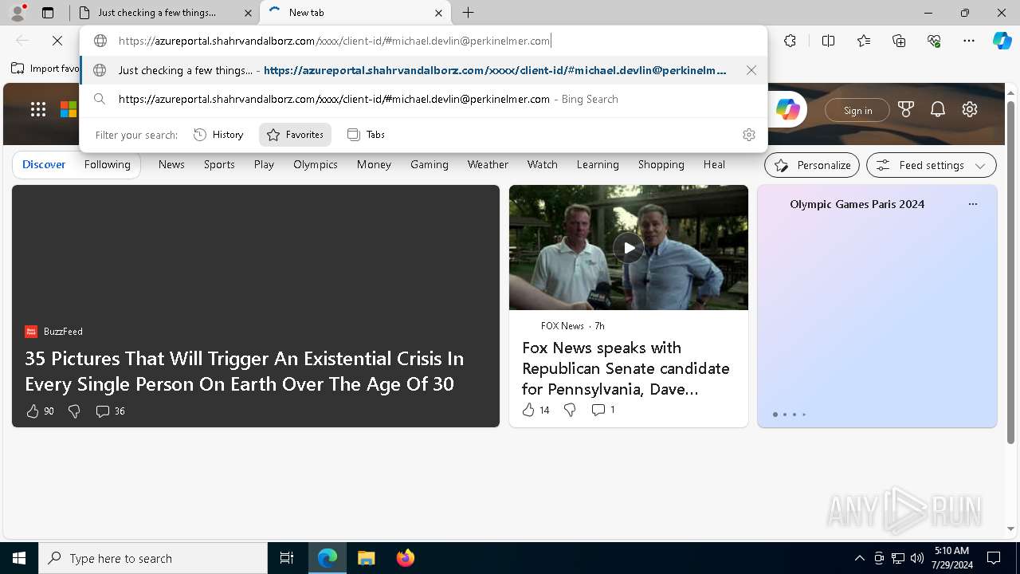Open the search filter settings gear
Viewport: 1020px width, 574px height.
point(748,135)
